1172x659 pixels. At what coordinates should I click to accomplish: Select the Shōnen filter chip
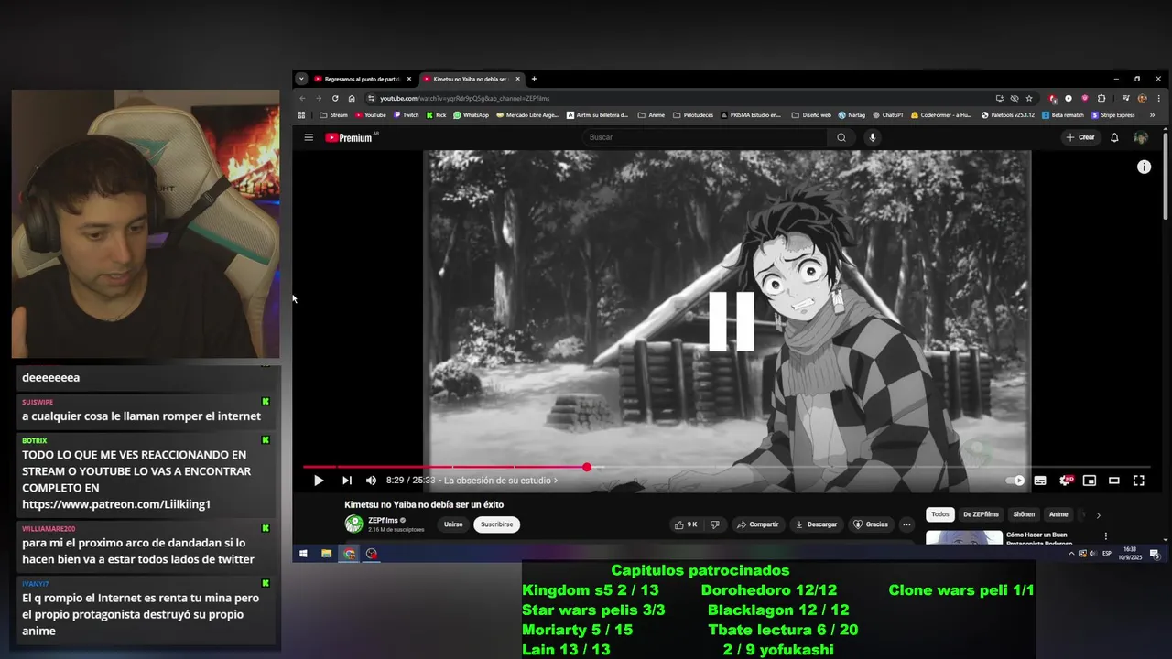tap(1024, 514)
